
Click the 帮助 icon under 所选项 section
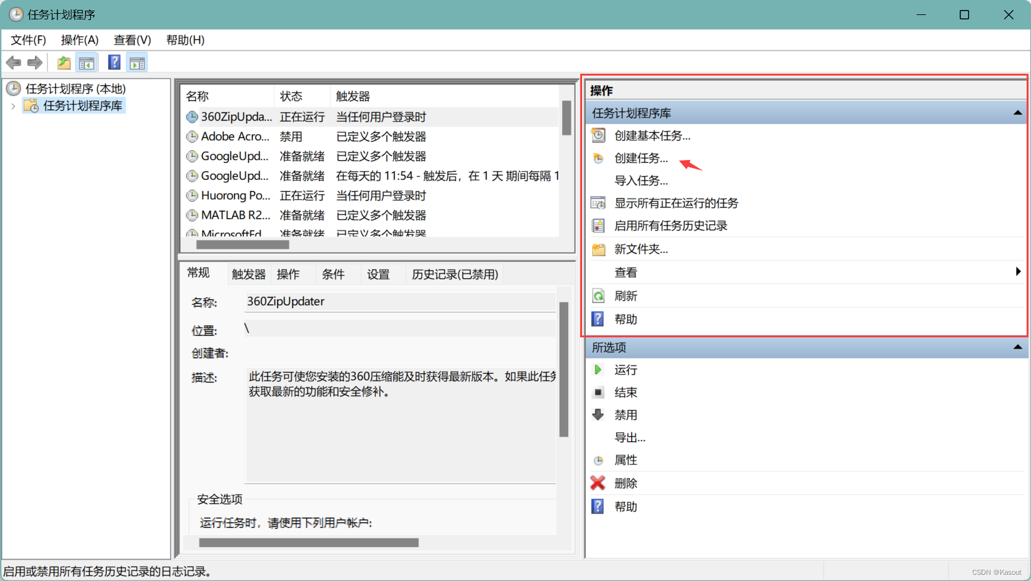coord(598,507)
